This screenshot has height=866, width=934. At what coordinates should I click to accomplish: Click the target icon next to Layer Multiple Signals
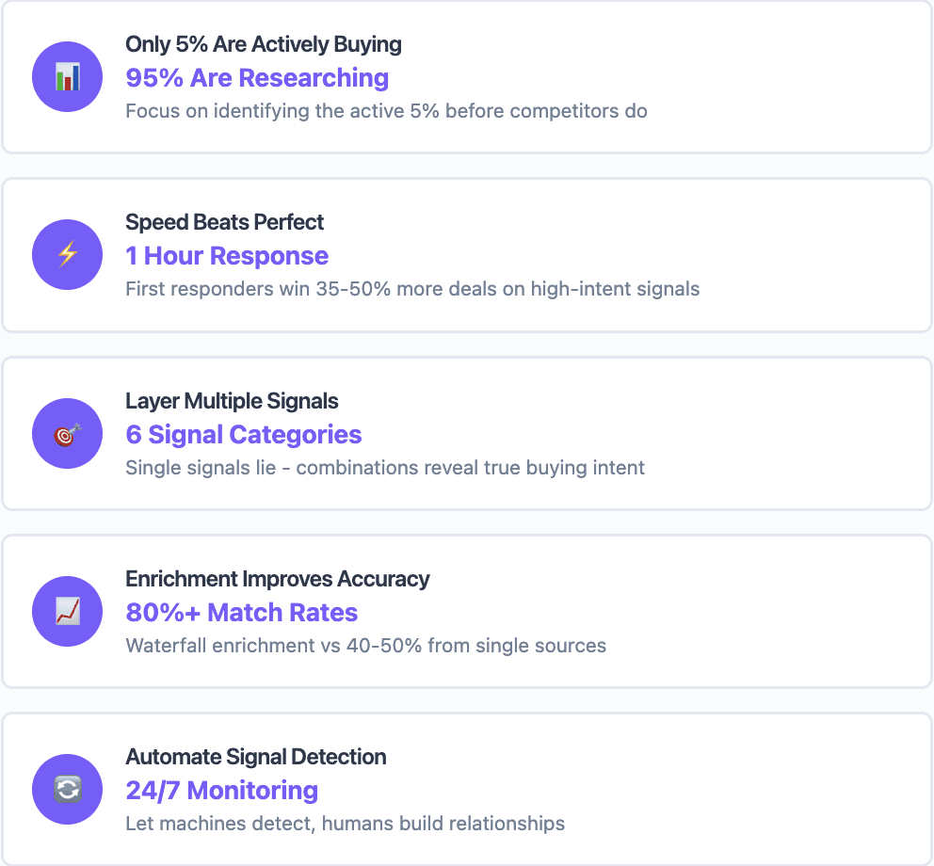coord(67,433)
